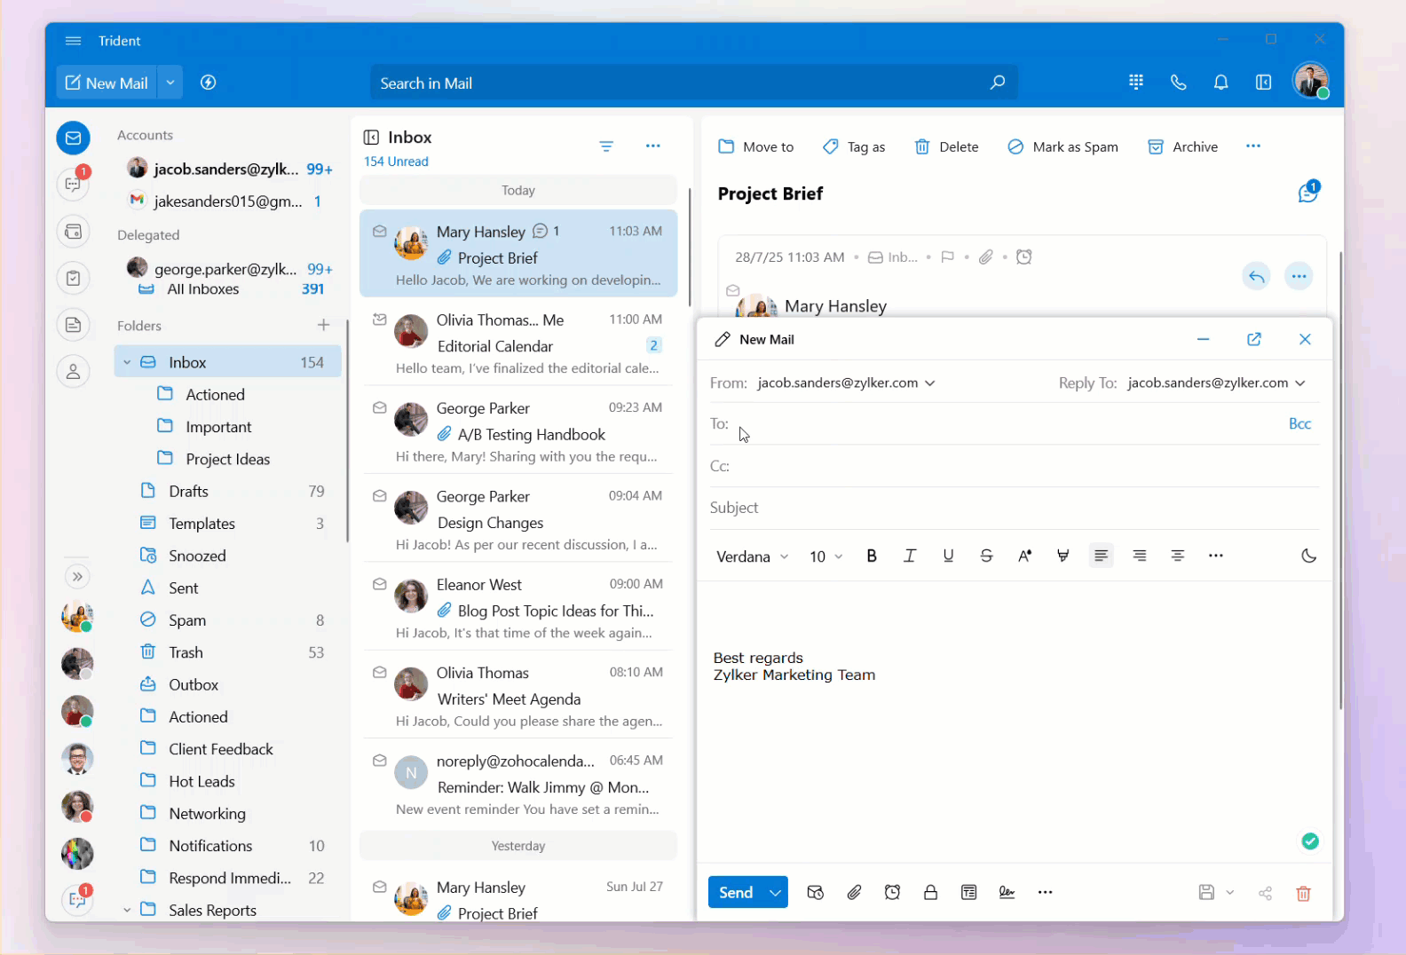Click the reply arrow on Project Brief email

pyautogui.click(x=1256, y=276)
